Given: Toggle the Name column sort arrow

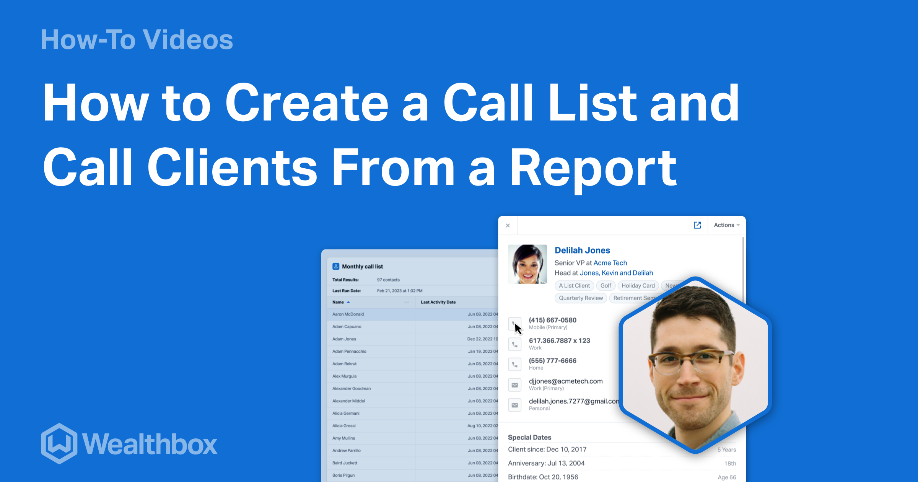Looking at the screenshot, I should point(348,302).
